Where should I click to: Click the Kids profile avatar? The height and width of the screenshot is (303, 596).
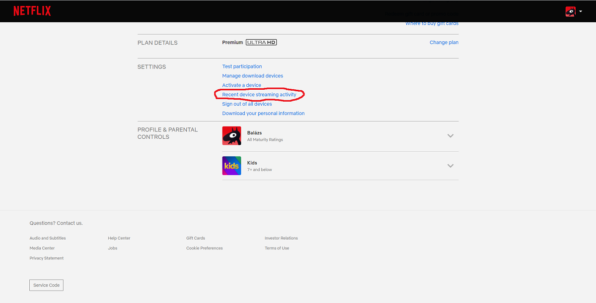pyautogui.click(x=231, y=166)
